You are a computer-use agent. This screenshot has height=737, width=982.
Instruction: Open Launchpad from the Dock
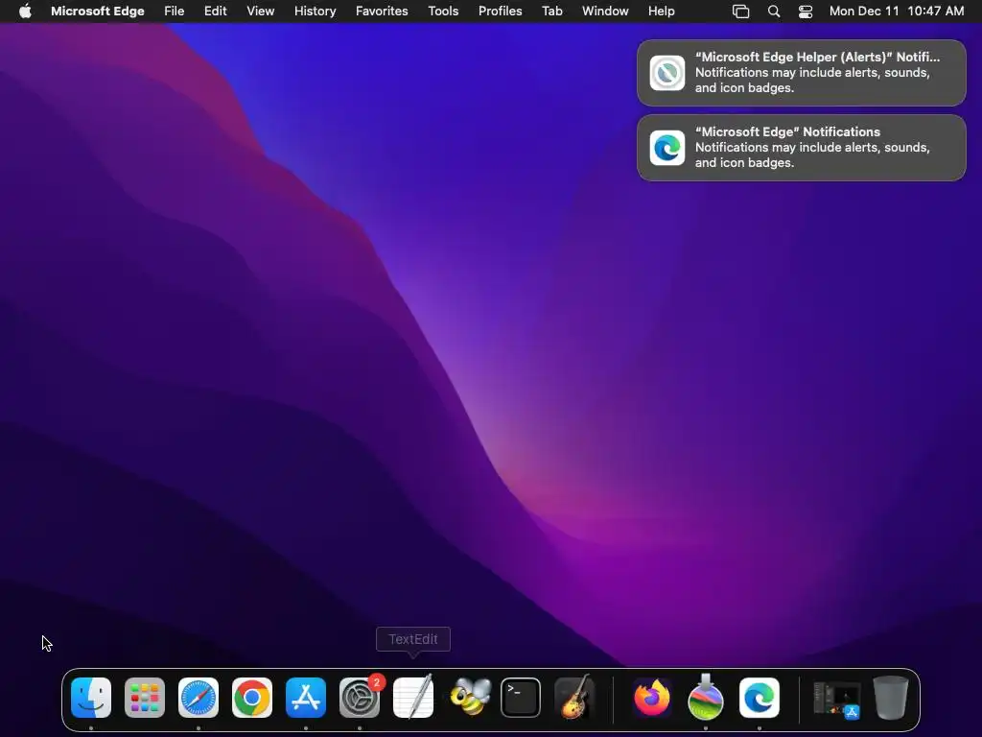(145, 698)
